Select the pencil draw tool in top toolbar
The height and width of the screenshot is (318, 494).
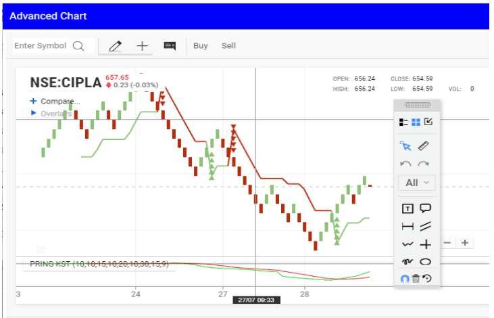115,46
